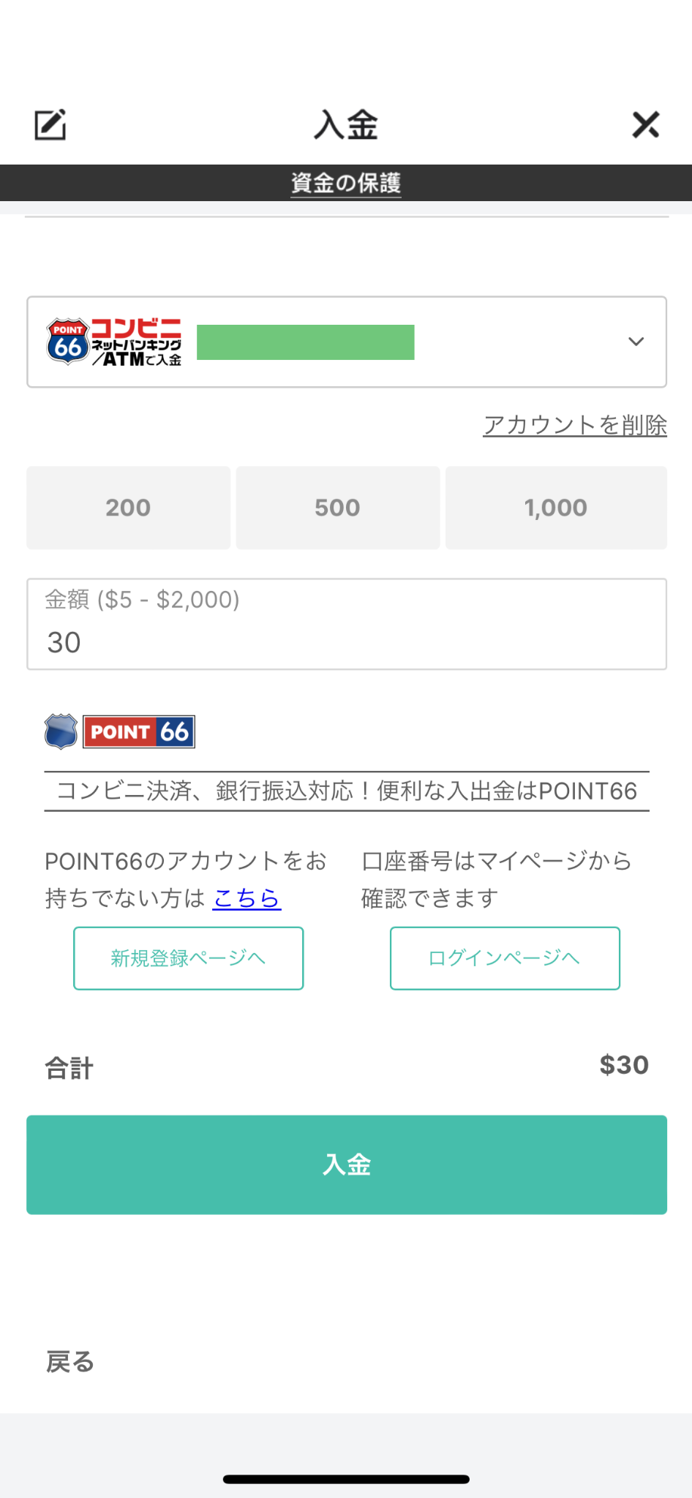Open the 資金の保護 link in the dark bar
The width and height of the screenshot is (692, 1498).
tap(346, 183)
